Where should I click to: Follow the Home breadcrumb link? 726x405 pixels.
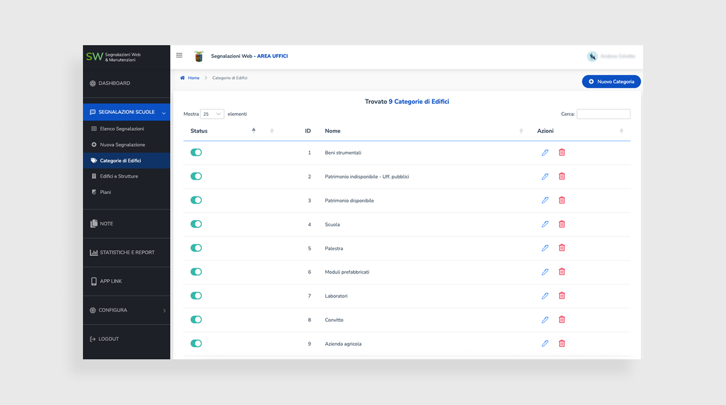(193, 78)
